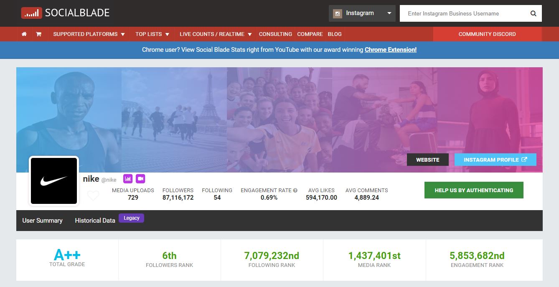The height and width of the screenshot is (287, 559).
Task: Click the purple statistics chart icon beside nike
Action: click(128, 178)
